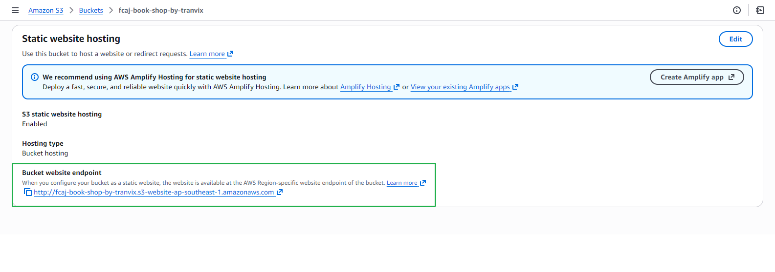The width and height of the screenshot is (775, 272).
Task: Go to Amazon S3 breadcrumb
Action: [46, 10]
